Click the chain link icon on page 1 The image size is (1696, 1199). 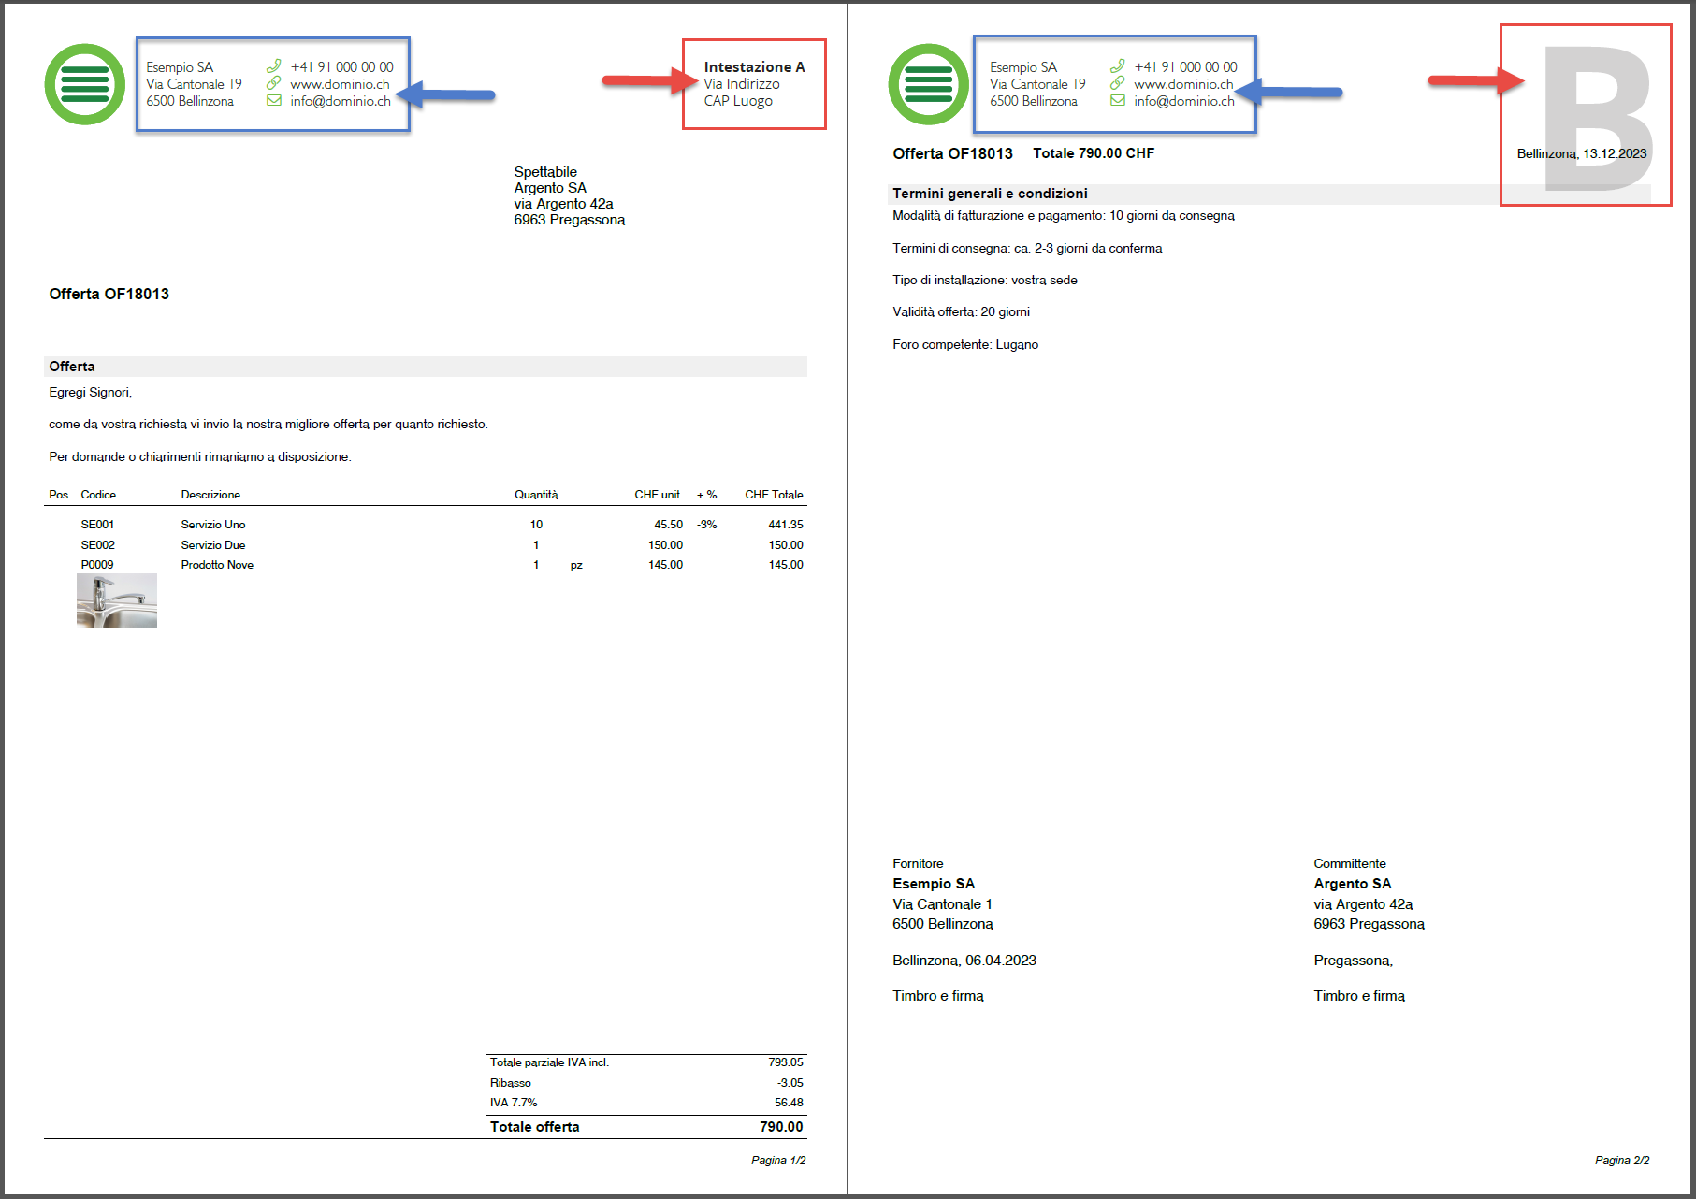click(x=274, y=83)
